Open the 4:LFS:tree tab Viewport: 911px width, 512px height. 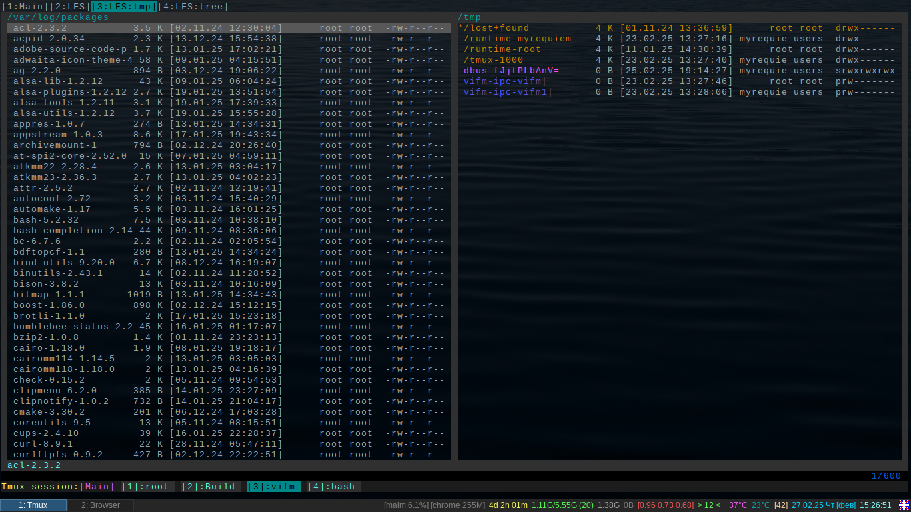point(193,7)
